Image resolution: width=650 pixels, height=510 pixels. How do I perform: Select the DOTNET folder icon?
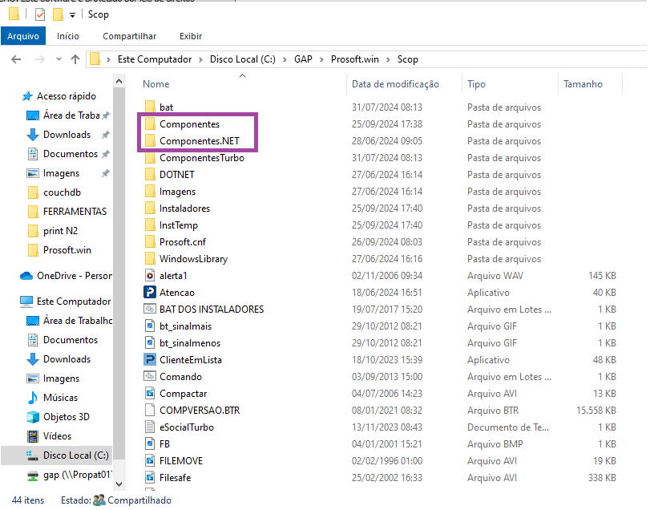click(x=150, y=175)
